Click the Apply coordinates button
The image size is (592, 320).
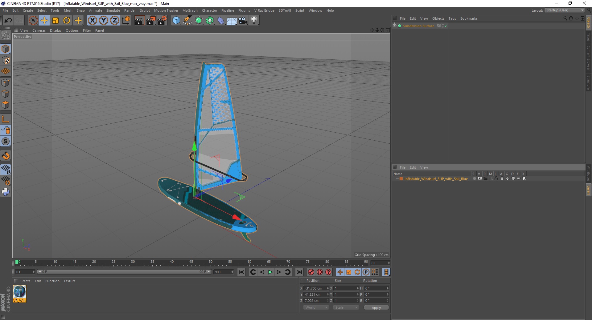tap(376, 308)
